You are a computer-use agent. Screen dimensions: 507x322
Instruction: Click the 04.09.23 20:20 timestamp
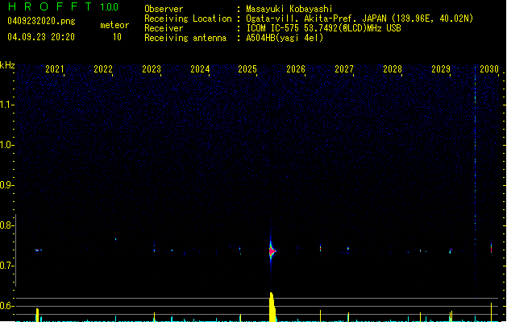[x=40, y=37]
